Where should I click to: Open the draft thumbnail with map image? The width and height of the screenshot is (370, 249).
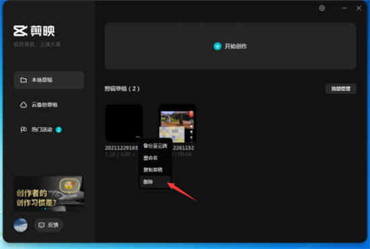(x=178, y=123)
